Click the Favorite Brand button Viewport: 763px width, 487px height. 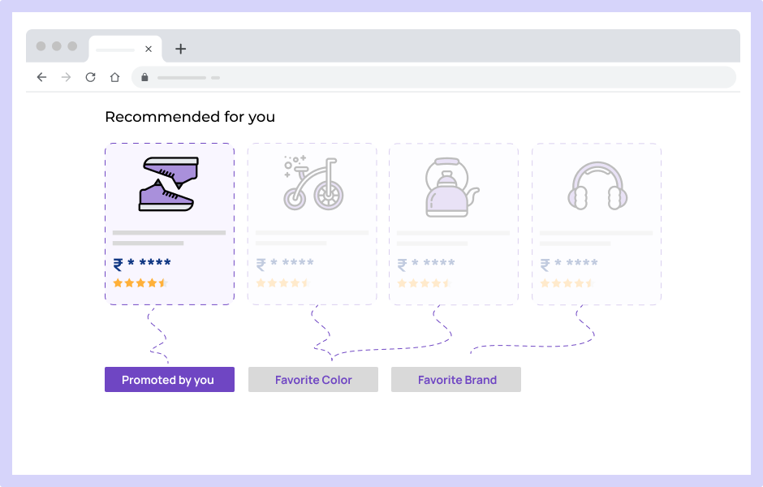pyautogui.click(x=456, y=380)
